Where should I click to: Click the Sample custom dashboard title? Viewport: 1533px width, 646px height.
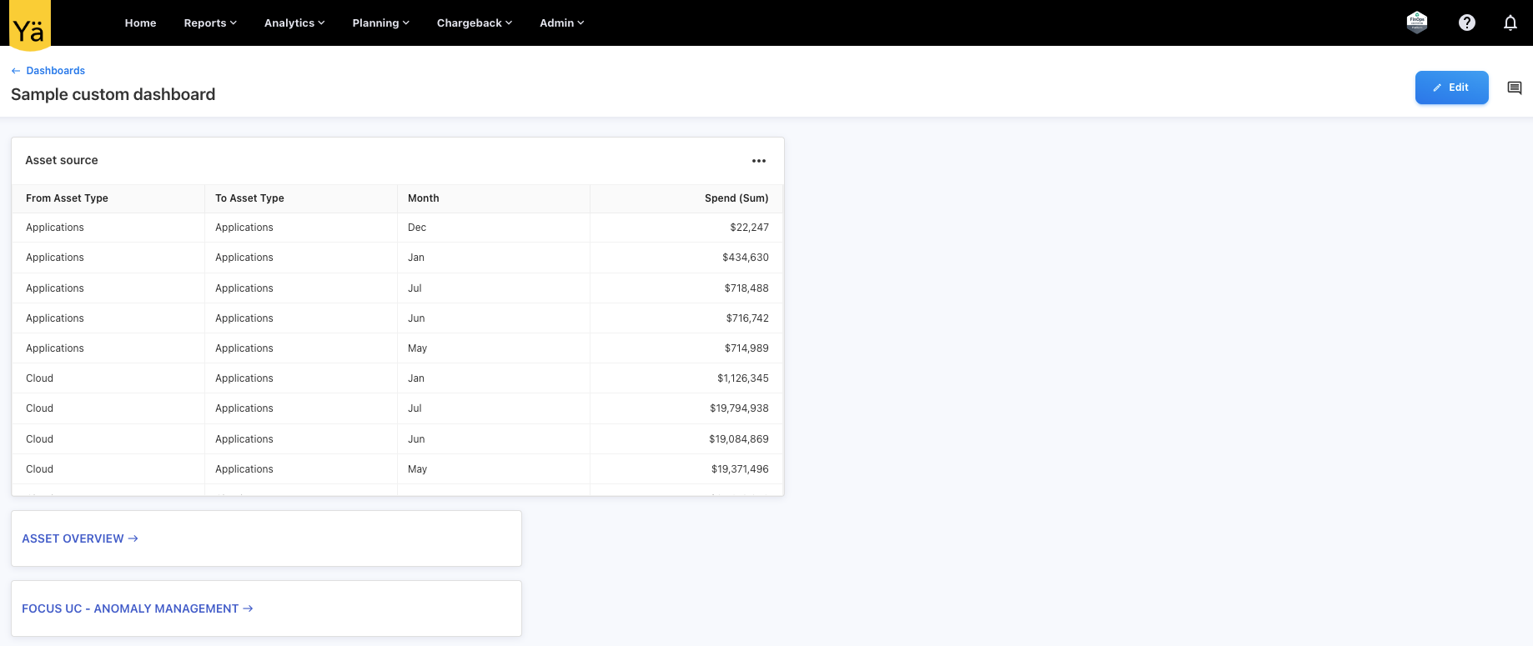pyautogui.click(x=113, y=94)
